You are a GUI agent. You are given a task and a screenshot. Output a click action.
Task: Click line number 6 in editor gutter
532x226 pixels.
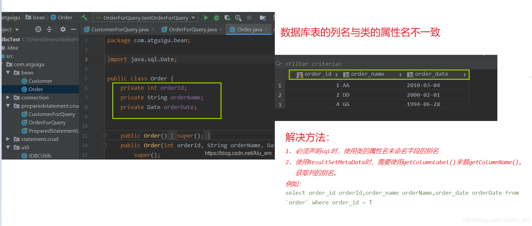(86, 88)
